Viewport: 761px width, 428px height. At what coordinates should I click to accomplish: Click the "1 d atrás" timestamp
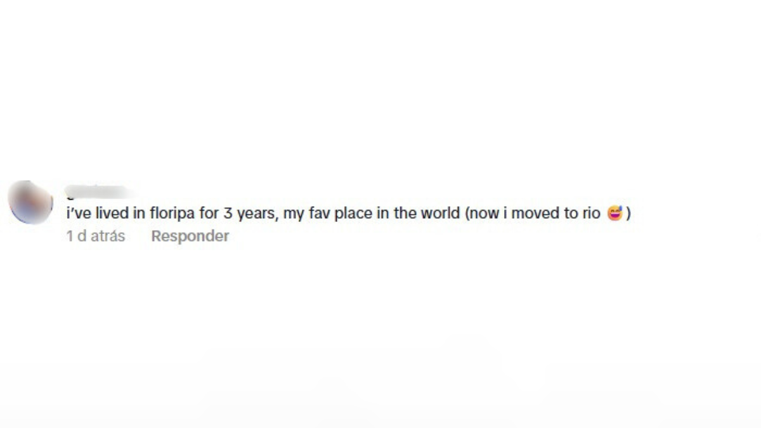(96, 237)
